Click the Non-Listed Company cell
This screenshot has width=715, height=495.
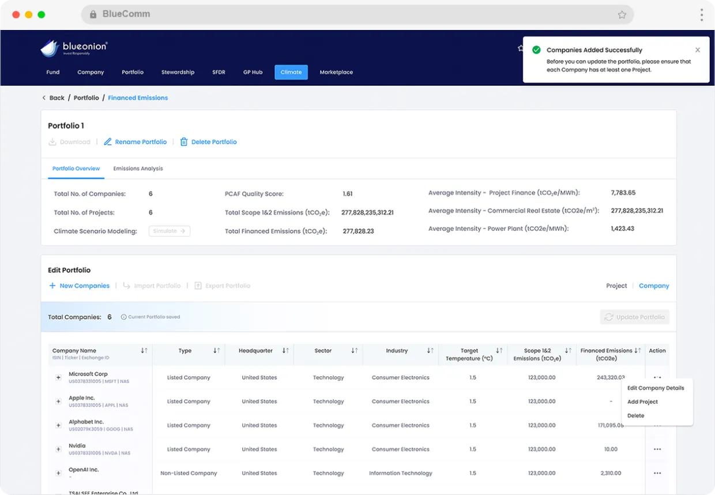click(x=189, y=473)
